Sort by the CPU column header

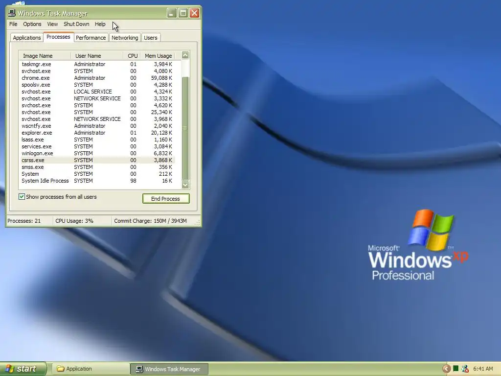[132, 56]
